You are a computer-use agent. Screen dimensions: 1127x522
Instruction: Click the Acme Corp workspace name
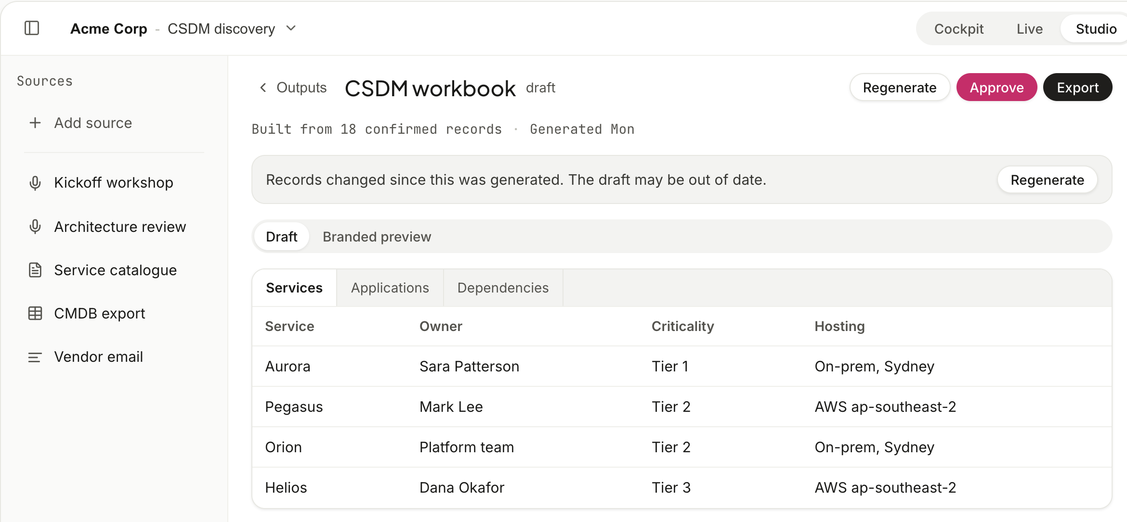pyautogui.click(x=109, y=29)
